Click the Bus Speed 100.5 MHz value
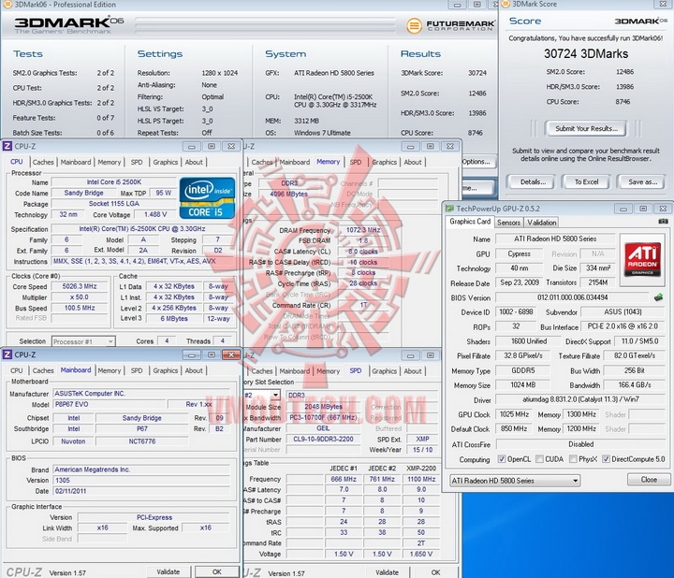 click(80, 308)
